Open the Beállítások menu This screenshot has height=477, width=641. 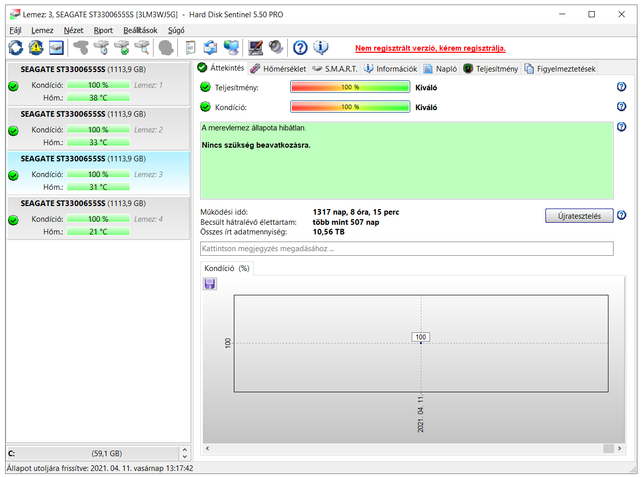pos(140,30)
